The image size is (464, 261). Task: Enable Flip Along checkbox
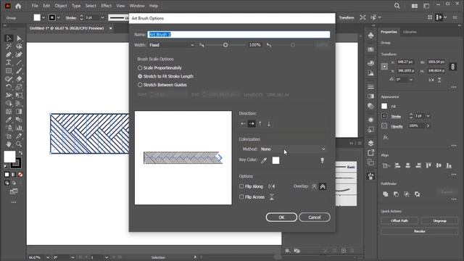coord(241,186)
